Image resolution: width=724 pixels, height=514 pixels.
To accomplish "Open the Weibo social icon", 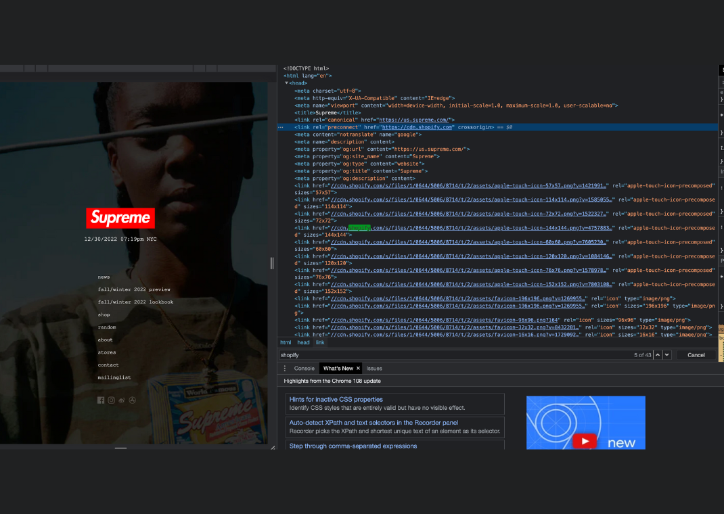I will pyautogui.click(x=122, y=400).
